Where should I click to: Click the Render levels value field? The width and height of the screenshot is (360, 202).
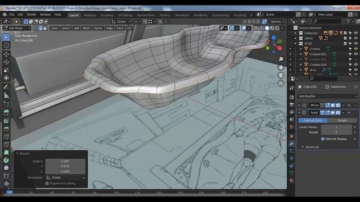point(336,132)
